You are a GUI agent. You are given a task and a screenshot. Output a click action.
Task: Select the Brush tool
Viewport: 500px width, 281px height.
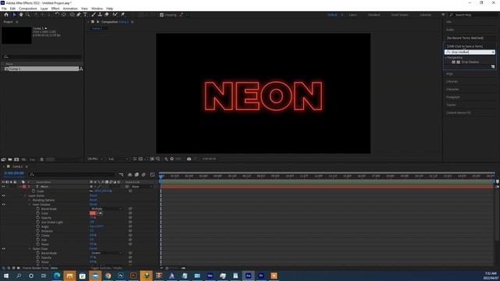[x=94, y=15]
